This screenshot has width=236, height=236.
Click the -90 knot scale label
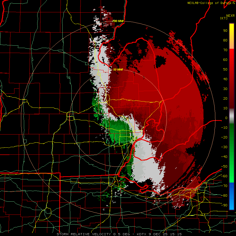pos(224,205)
